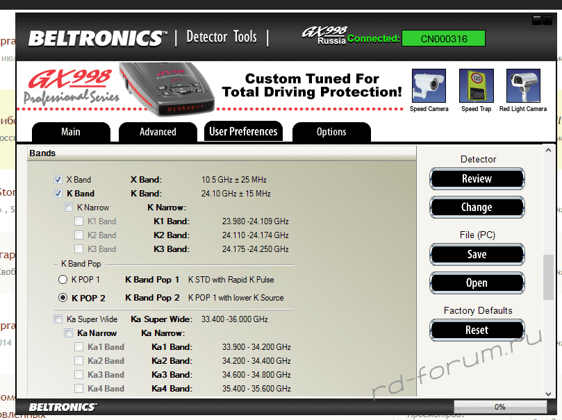Image resolution: width=562 pixels, height=420 pixels.
Task: Click the GX998 Russia header logo
Action: point(324,35)
